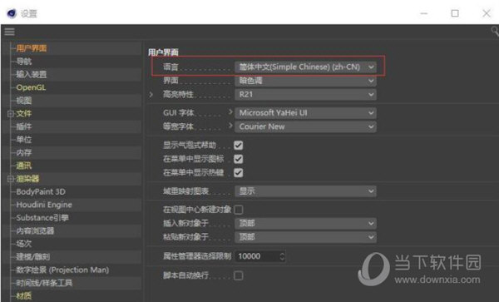Click the stepper arrows beside 10000

(x=282, y=256)
